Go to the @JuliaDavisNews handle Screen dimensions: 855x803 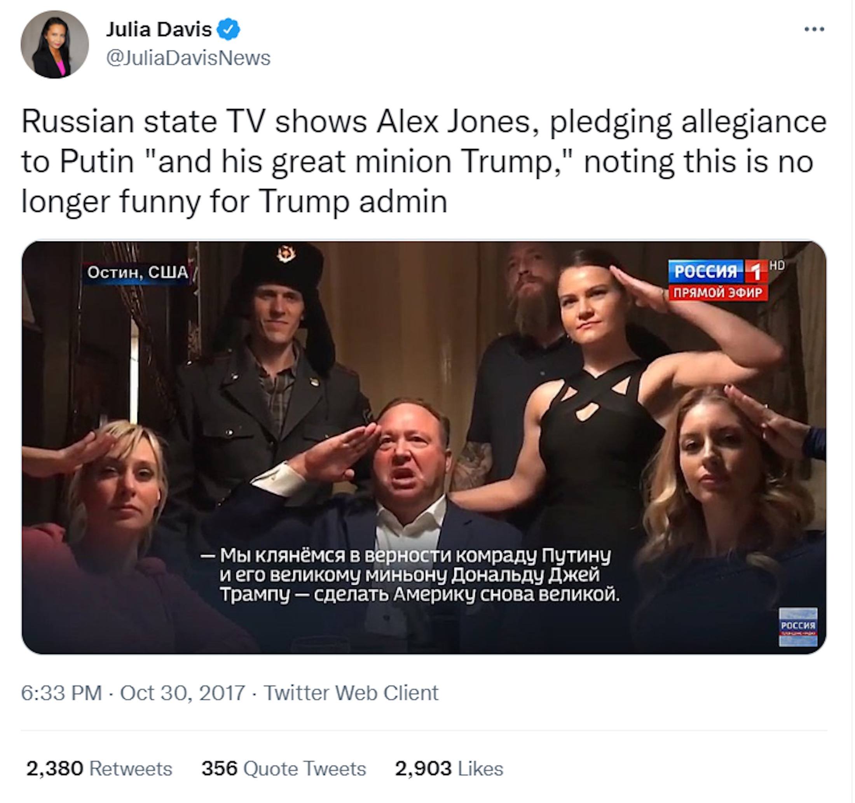[x=188, y=58]
